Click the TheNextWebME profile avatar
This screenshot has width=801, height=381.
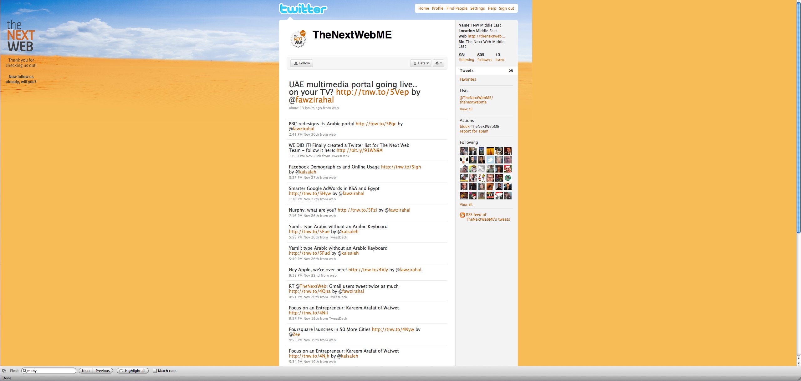tap(298, 39)
